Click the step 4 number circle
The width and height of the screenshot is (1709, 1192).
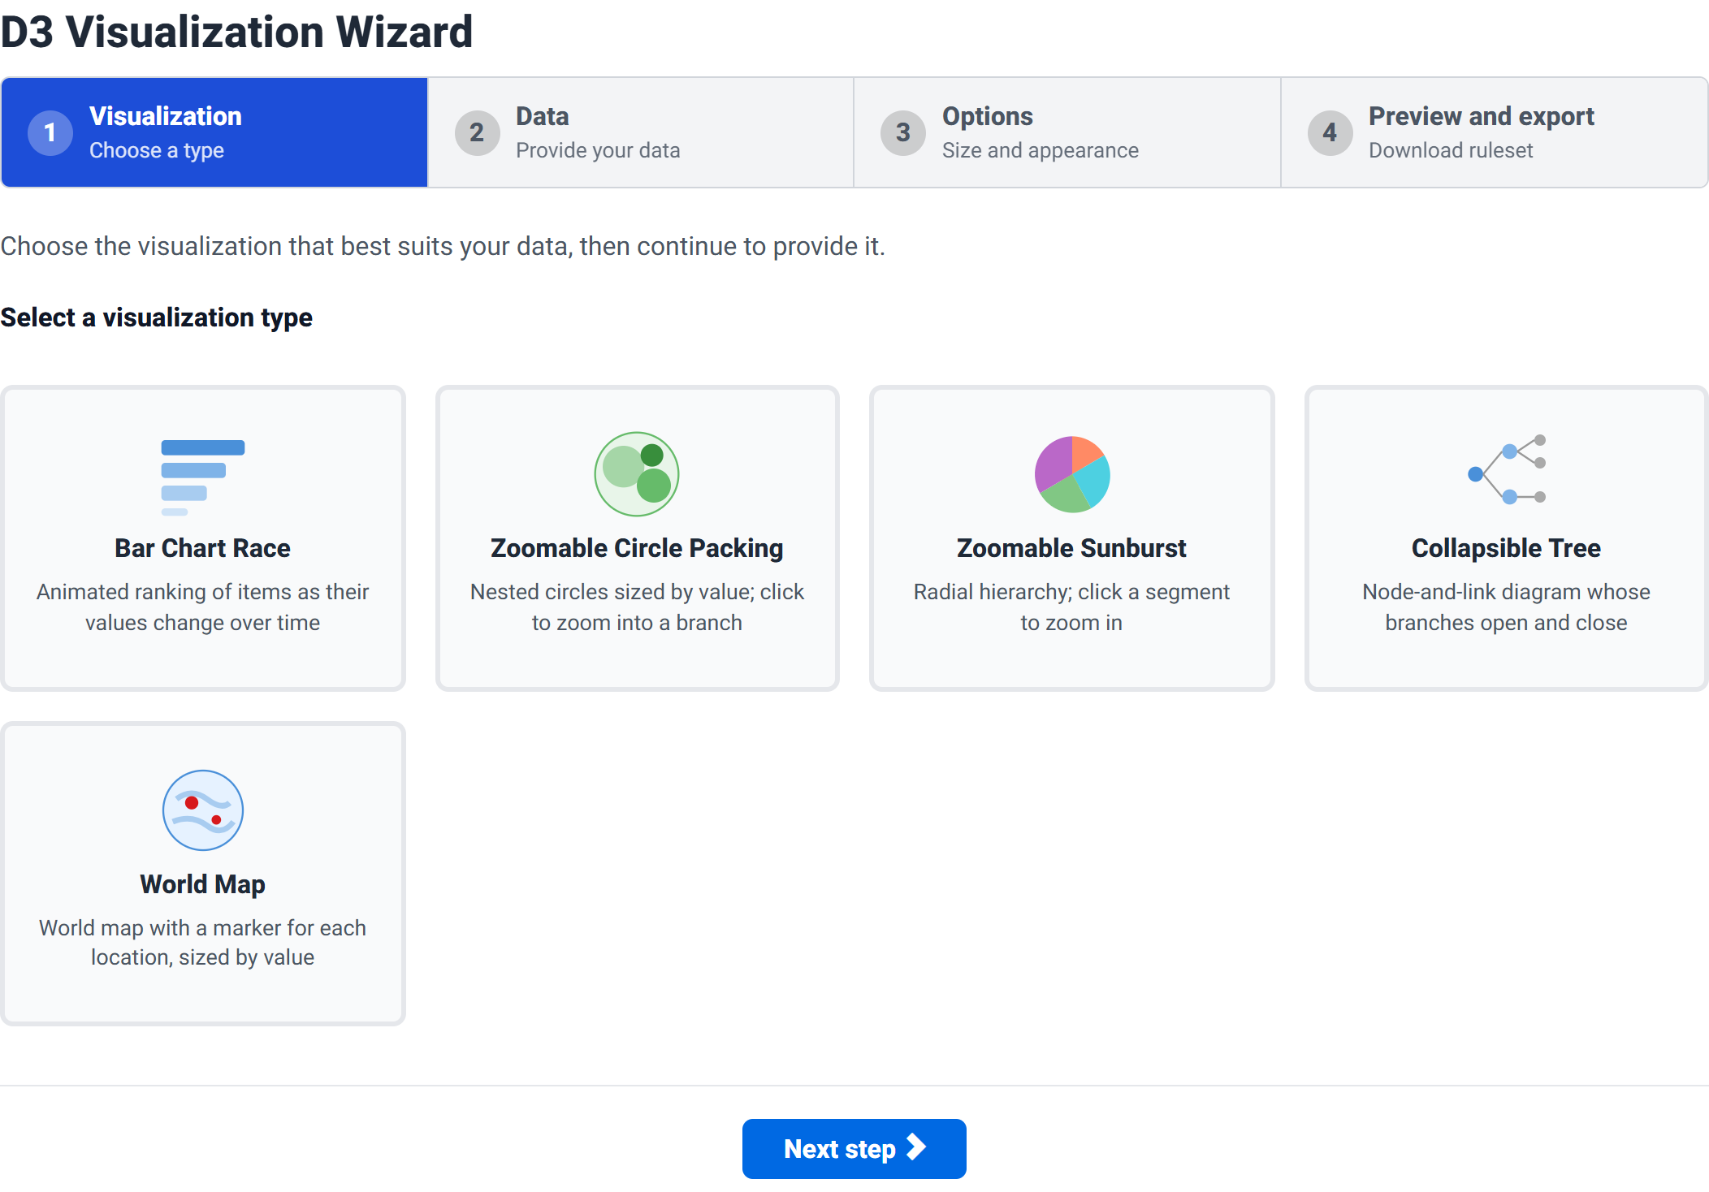click(x=1330, y=132)
